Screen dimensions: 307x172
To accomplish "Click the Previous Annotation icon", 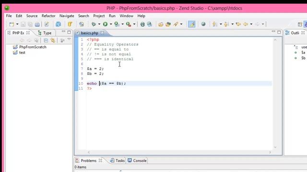I will click(x=226, y=24).
